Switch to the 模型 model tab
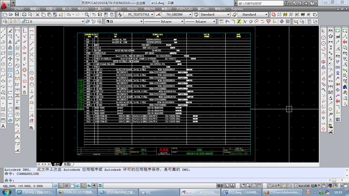This screenshot has height=196, width=349. 56,164
